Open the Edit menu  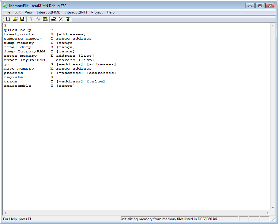17,12
